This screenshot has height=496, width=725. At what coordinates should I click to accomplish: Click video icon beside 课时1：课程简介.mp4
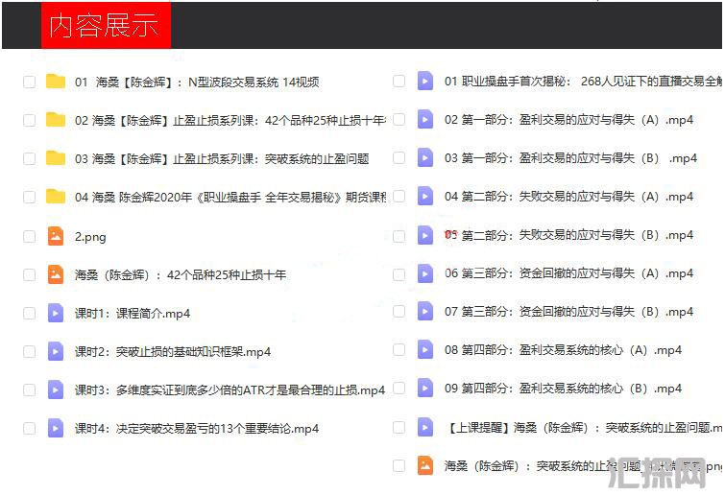[56, 313]
